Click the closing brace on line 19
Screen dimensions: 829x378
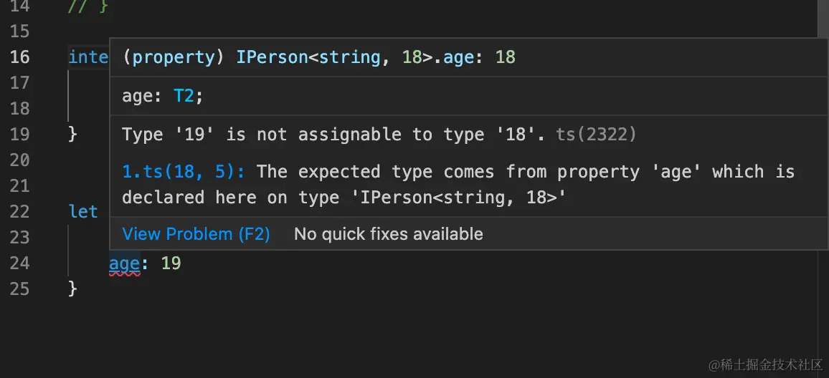(x=72, y=135)
